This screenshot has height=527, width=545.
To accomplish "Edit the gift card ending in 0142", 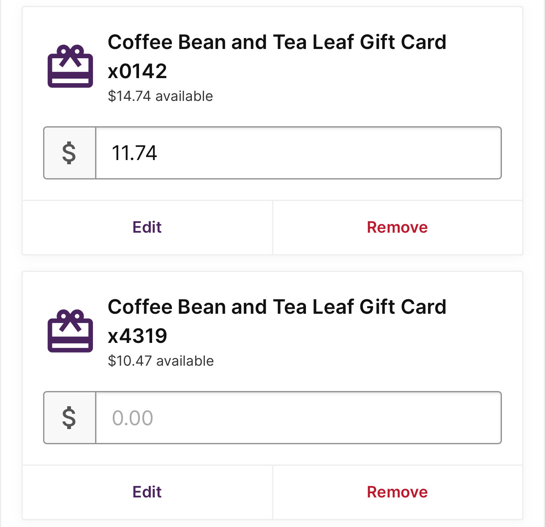I will pyautogui.click(x=147, y=228).
